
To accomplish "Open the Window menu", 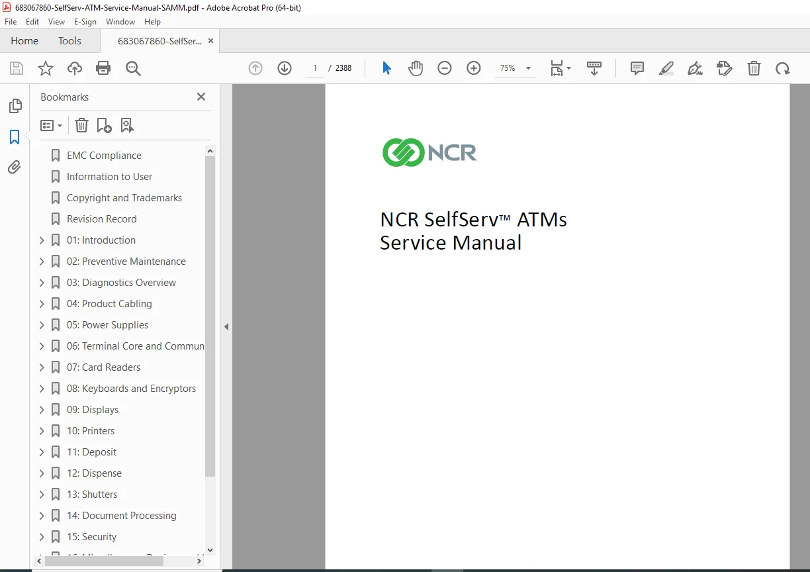I will pyautogui.click(x=120, y=22).
